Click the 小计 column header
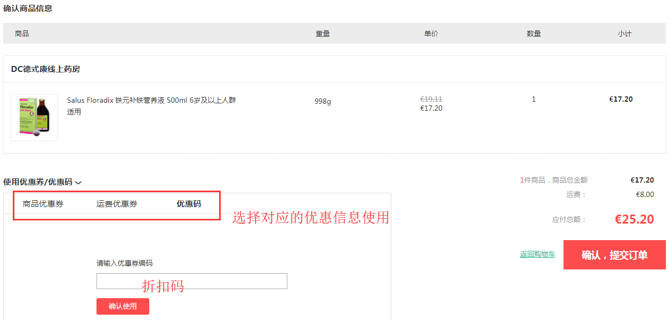This screenshot has width=668, height=320. pos(624,34)
